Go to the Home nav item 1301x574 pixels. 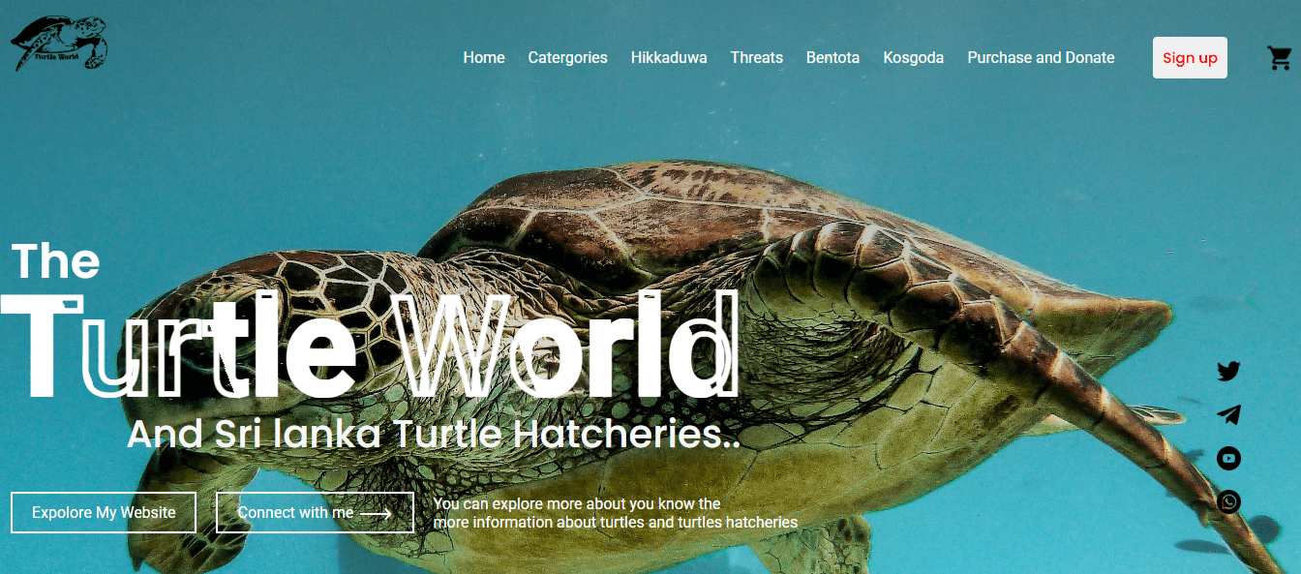[484, 58]
